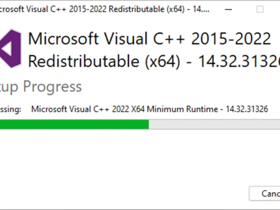Click the purple Visual Studio logo

click(x=10, y=49)
